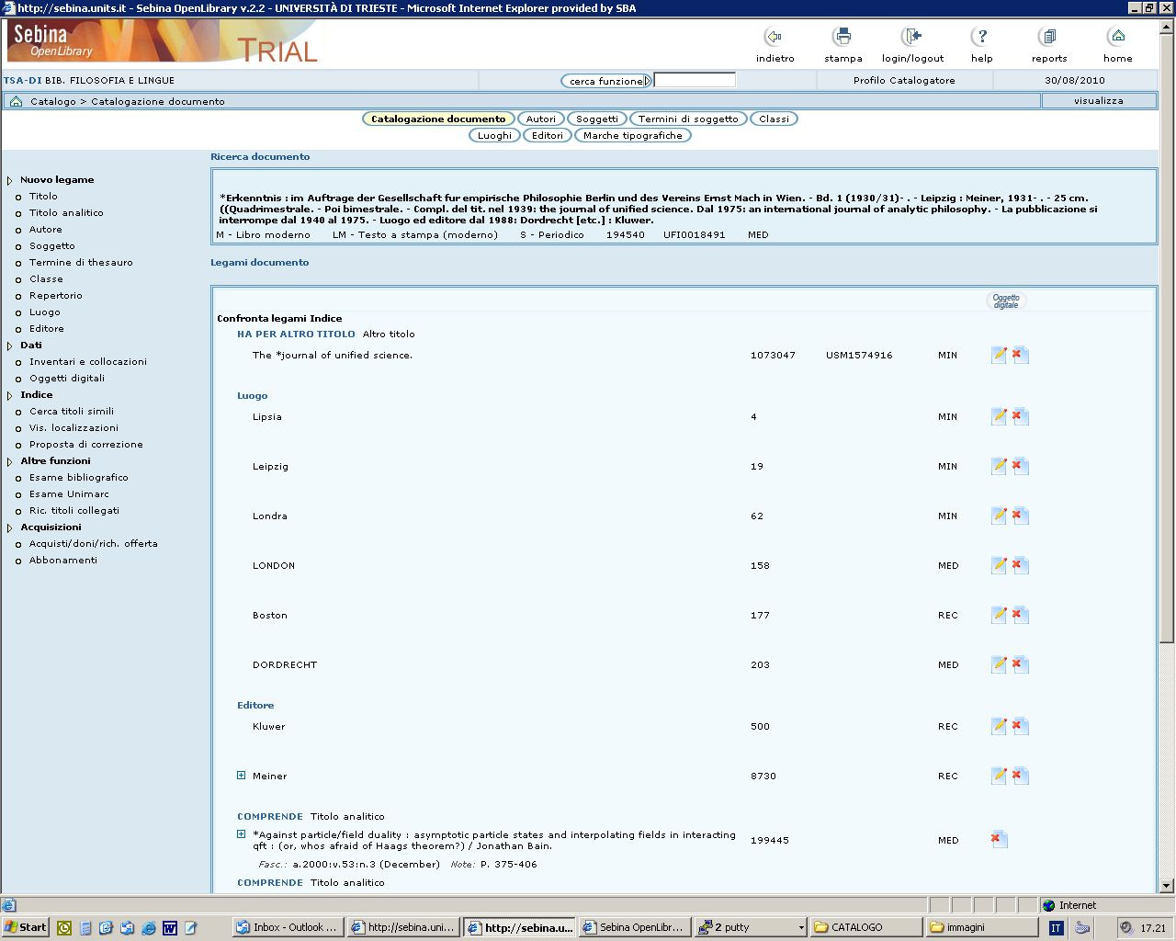Screen dimensions: 1176x941
Task: Edit the DORDRECHT place link
Action: point(999,664)
